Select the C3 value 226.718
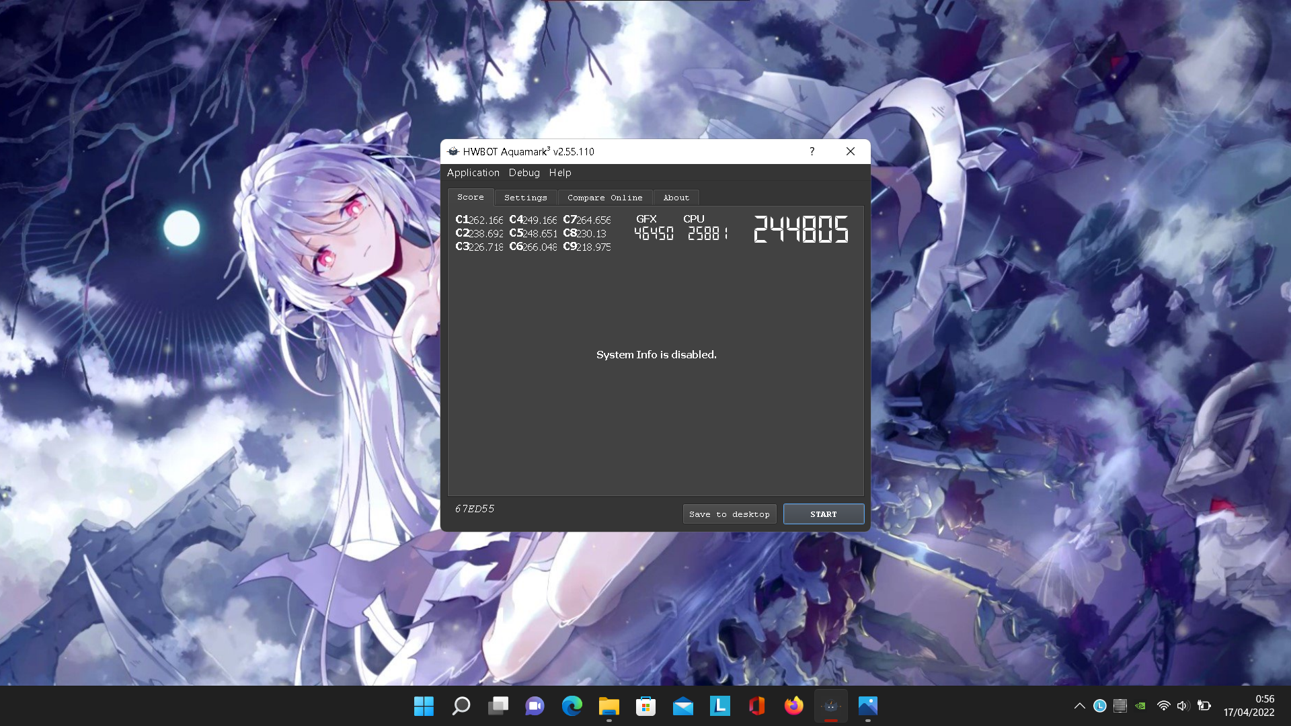This screenshot has width=1291, height=726. (x=486, y=247)
